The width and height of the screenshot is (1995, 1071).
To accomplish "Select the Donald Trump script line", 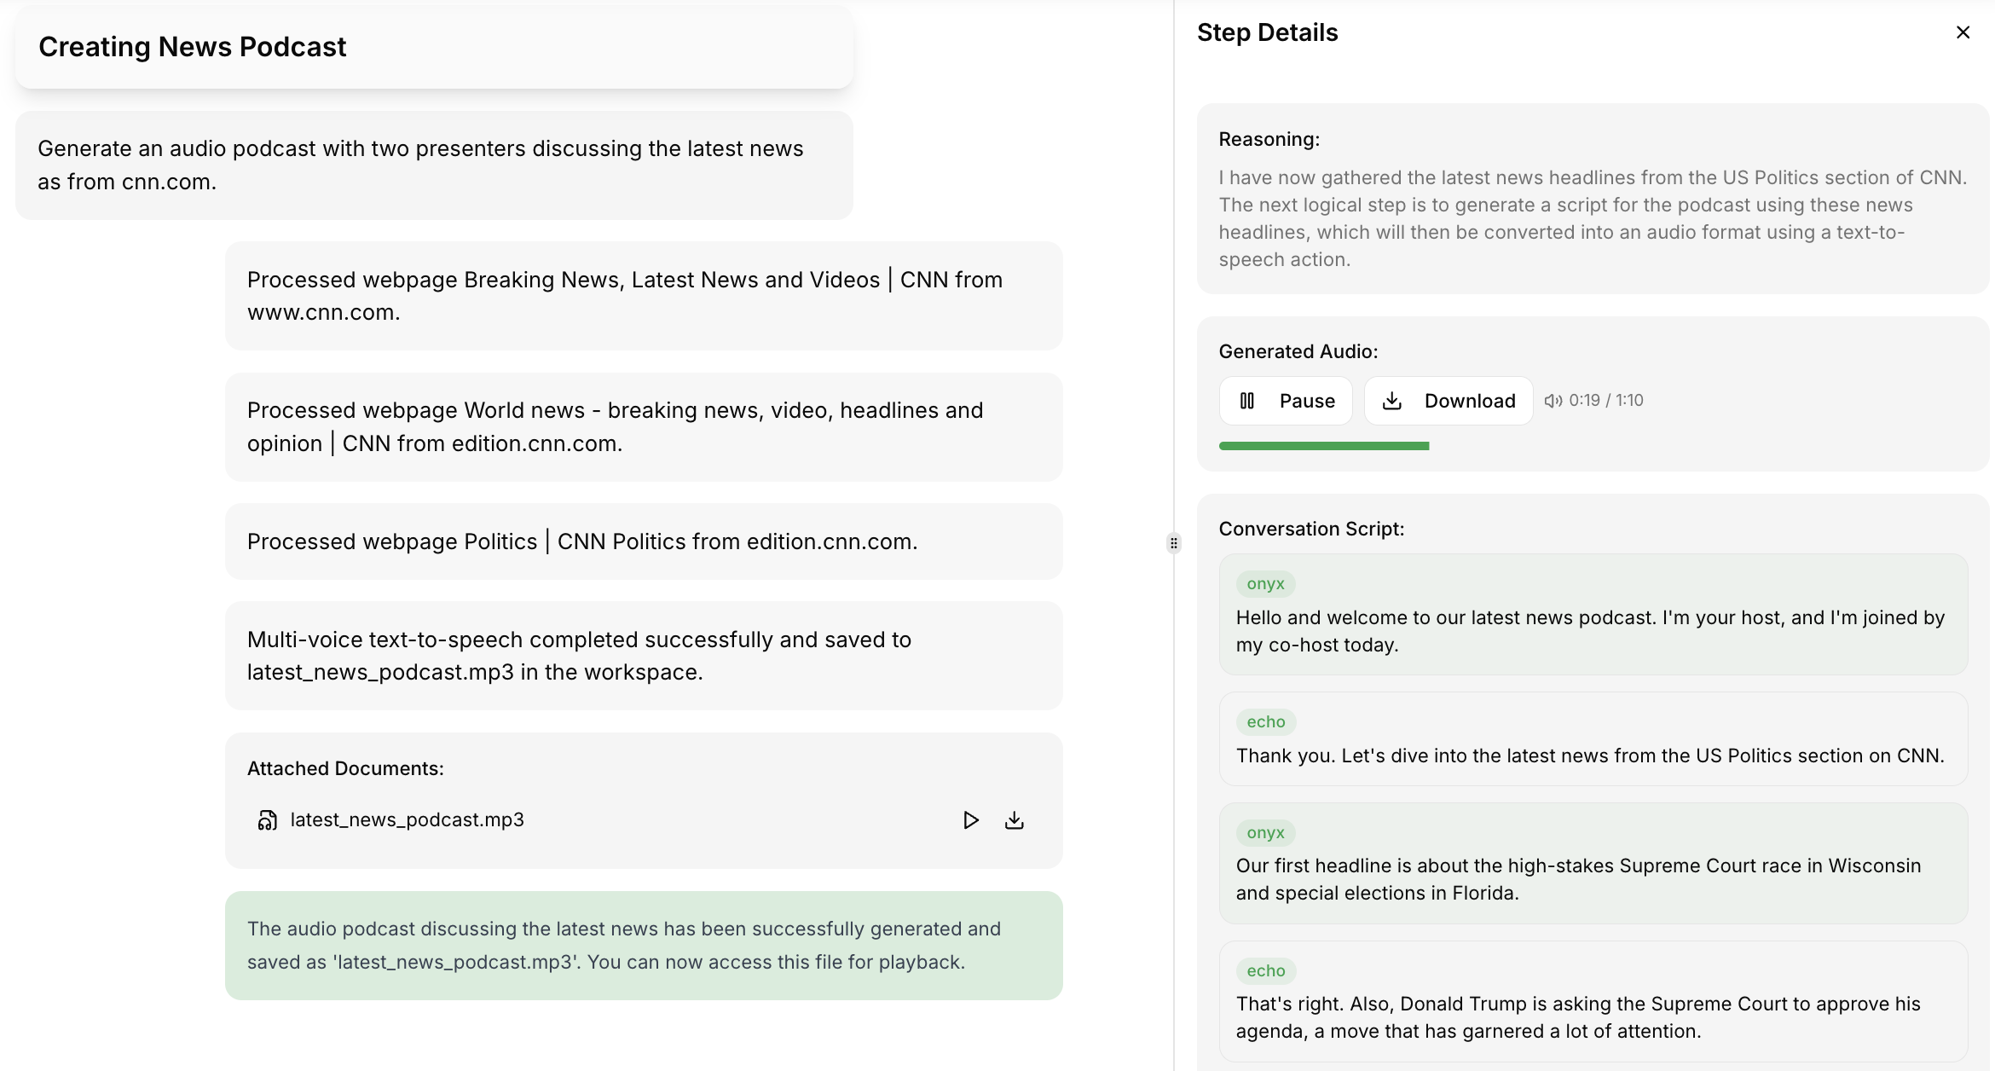I will [1577, 1017].
